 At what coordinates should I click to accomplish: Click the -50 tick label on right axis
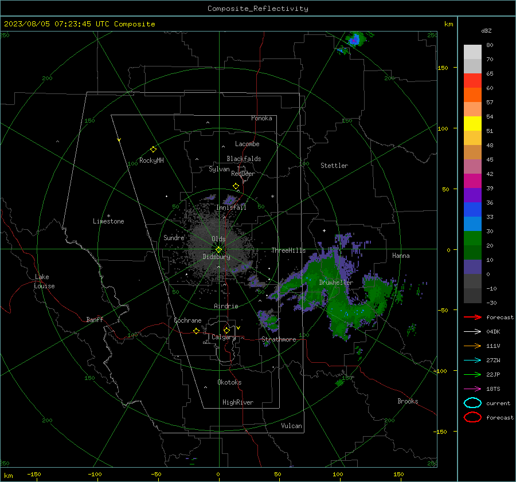(443, 310)
